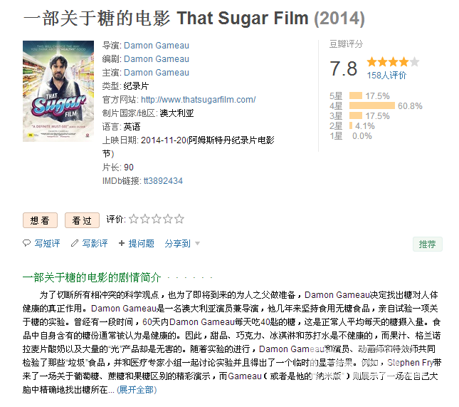The height and width of the screenshot is (407, 459).
Task: Select the fourth rating star
Action: [168, 219]
